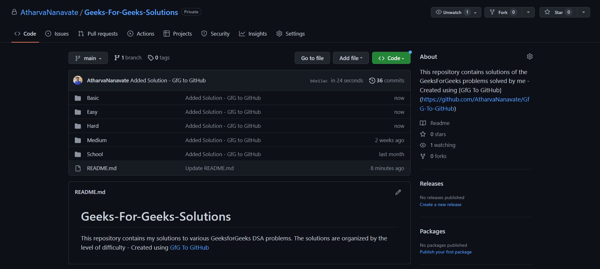Fork the repository
Image resolution: width=600 pixels, height=269 pixels.
(503, 12)
